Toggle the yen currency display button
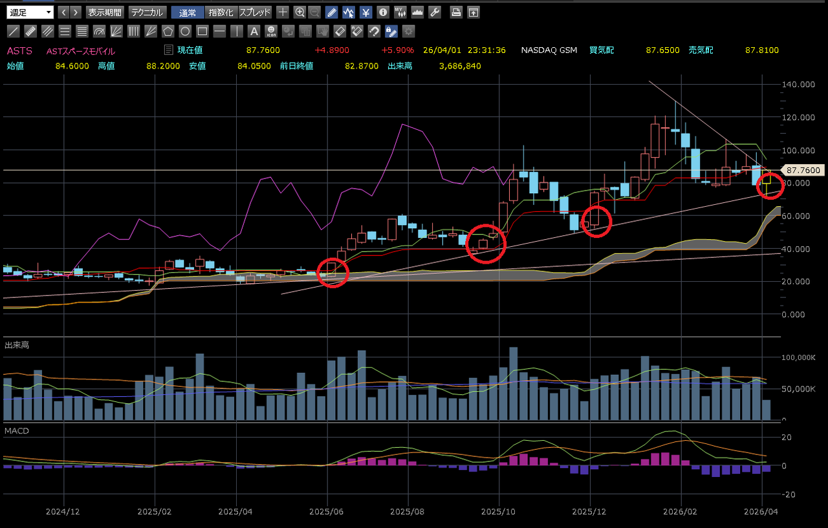Screen dimensions: 828x528 point(365,12)
